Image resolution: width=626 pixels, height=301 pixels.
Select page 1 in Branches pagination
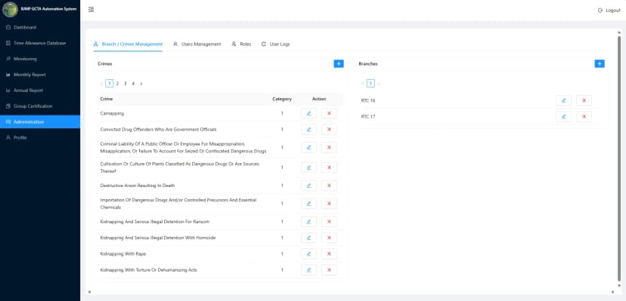(x=370, y=84)
